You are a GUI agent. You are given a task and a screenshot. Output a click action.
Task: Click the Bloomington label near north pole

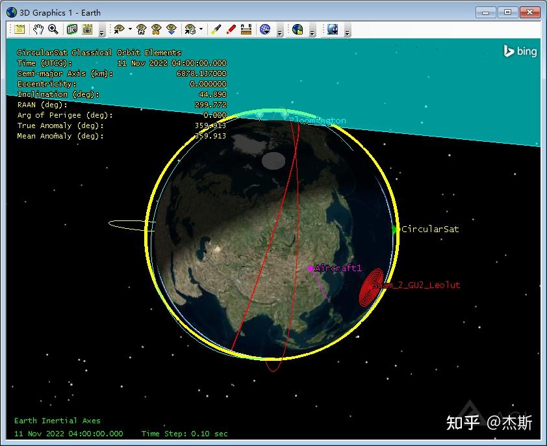318,121
